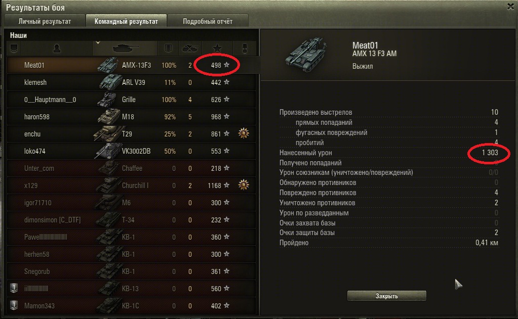
Task: Select haron598 M18 row
Action: click(132, 117)
